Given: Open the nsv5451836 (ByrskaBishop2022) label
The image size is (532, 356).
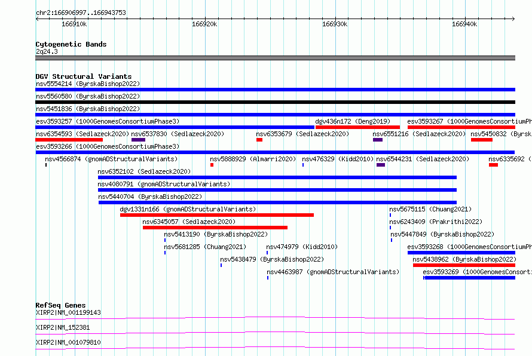Looking at the screenshot, I should [88, 109].
